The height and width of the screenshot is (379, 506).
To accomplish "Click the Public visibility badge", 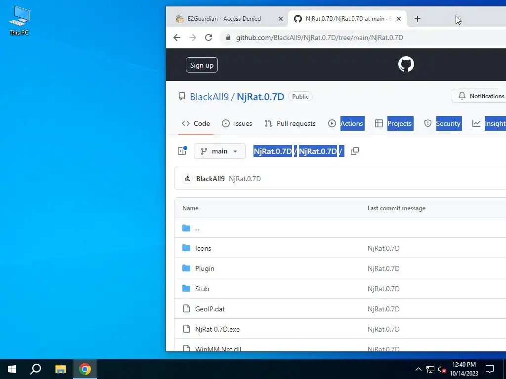I will [300, 96].
